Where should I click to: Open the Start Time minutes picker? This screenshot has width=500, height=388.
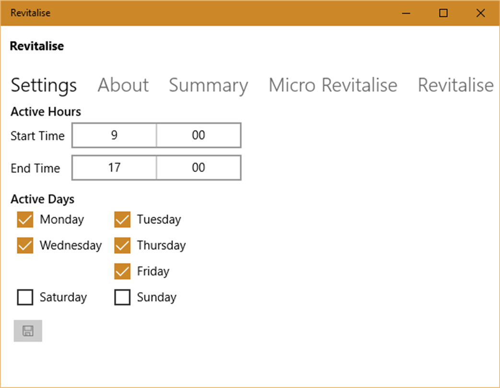[198, 136]
